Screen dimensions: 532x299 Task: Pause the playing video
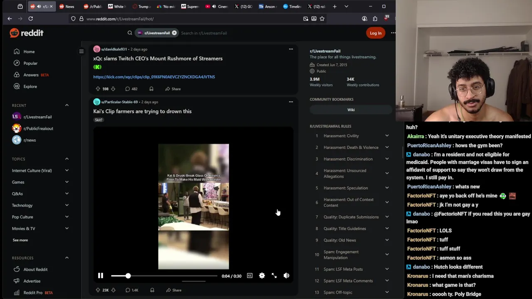tap(101, 276)
